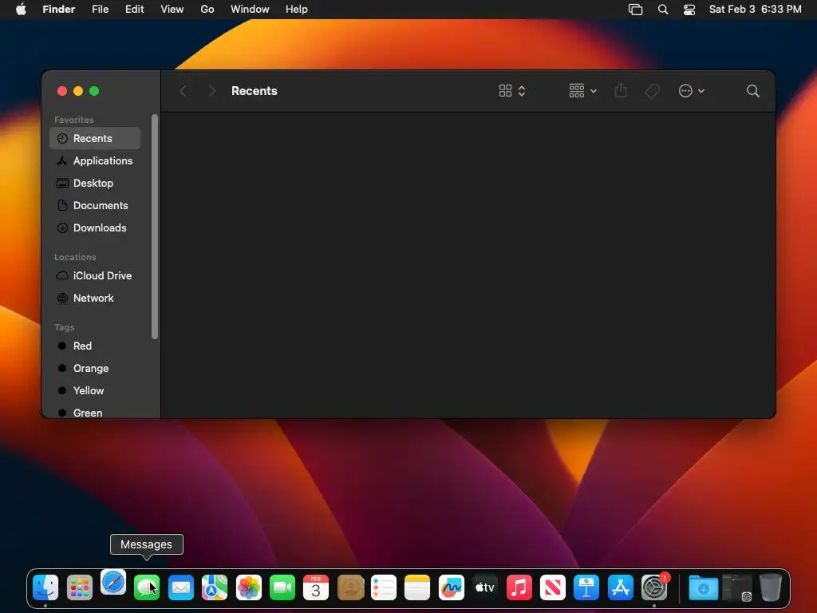Open the File menu
This screenshot has height=613, width=817.
click(x=100, y=10)
